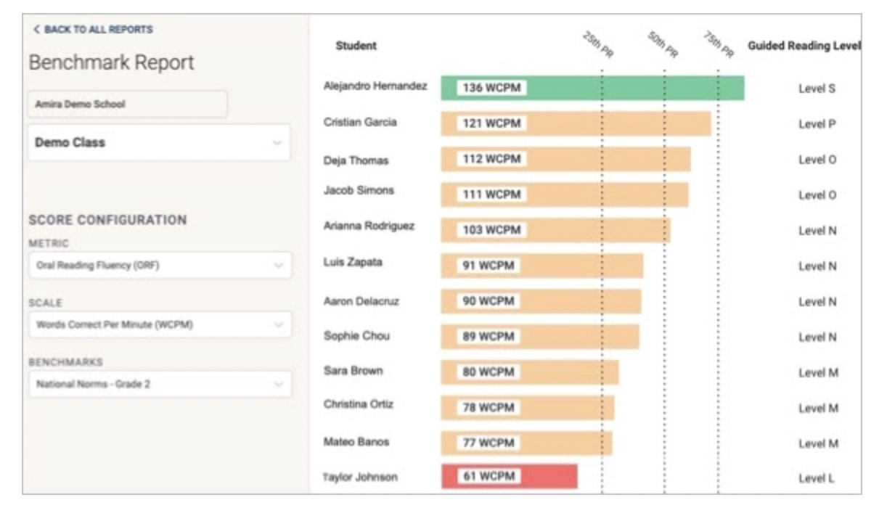Click Mateo Banos's 77 WCPM bar
The width and height of the screenshot is (887, 508).
click(x=526, y=443)
